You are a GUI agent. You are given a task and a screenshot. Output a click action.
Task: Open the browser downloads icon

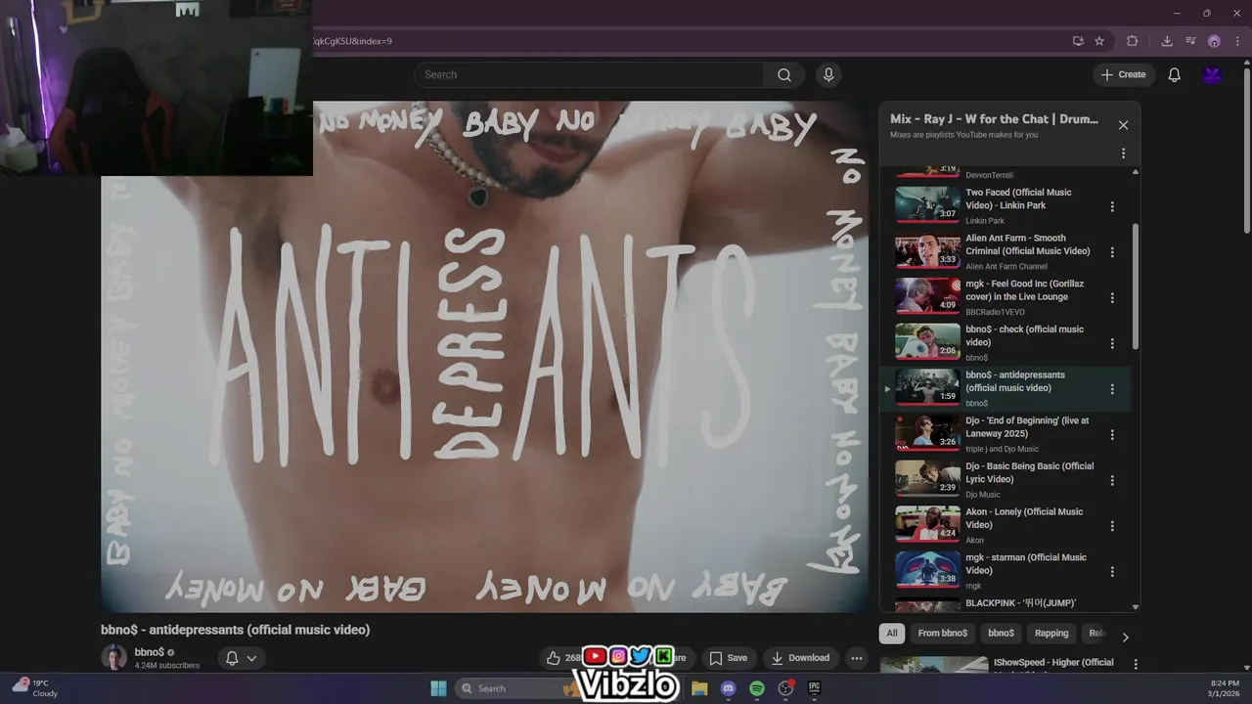point(1167,41)
